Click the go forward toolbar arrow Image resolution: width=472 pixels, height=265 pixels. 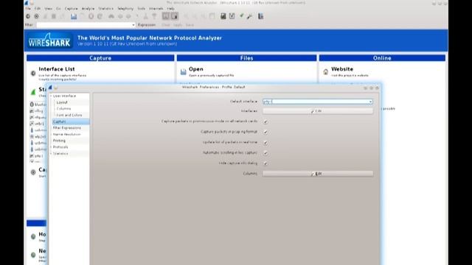tap(128, 16)
